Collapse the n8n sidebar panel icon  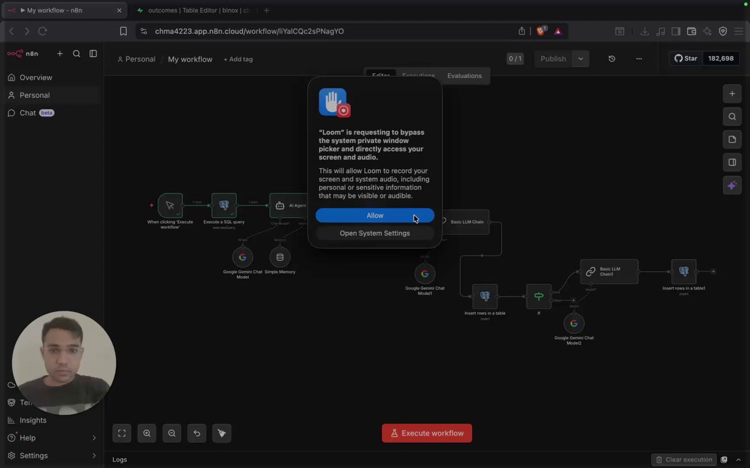click(93, 53)
